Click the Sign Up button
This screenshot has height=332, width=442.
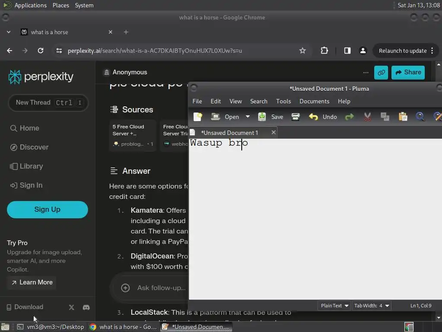click(47, 210)
